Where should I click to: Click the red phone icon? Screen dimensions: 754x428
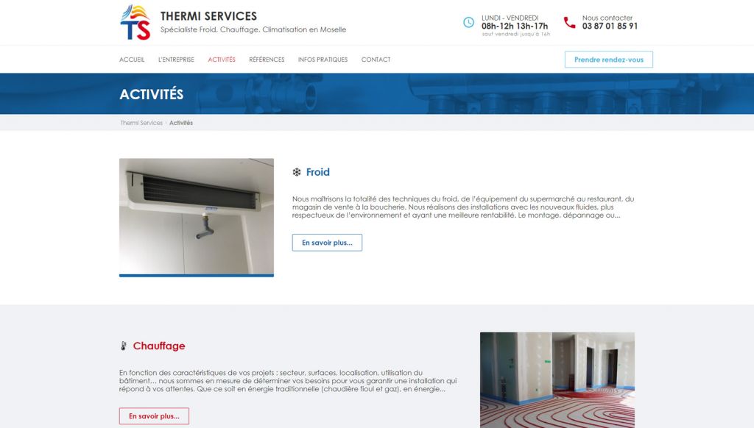click(x=569, y=22)
